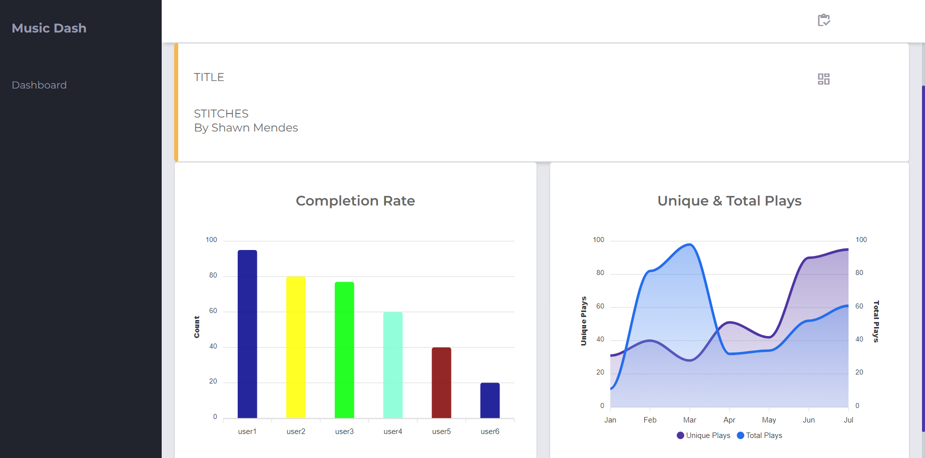Open the dashboard layout icon on the TITLE card

[823, 78]
